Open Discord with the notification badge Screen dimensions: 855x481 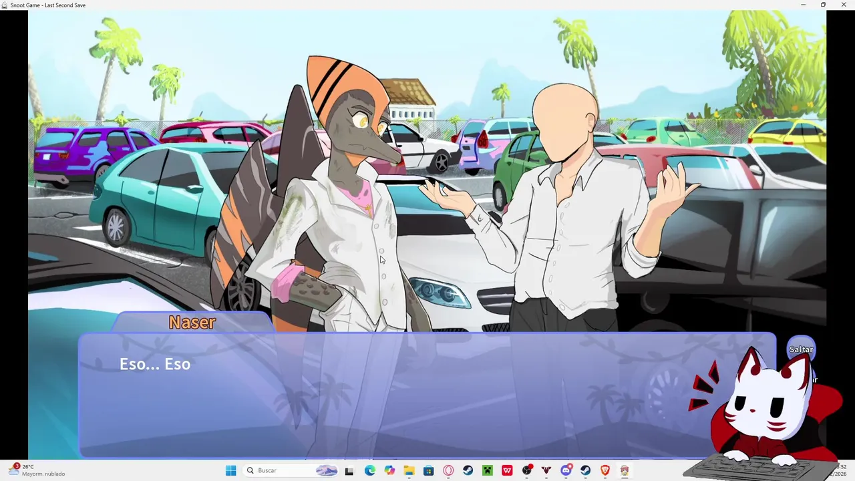click(566, 470)
